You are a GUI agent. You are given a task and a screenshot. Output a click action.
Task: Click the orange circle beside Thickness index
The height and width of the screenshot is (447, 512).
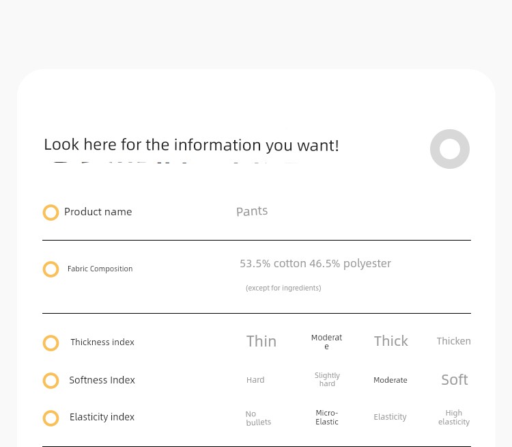pyautogui.click(x=51, y=343)
